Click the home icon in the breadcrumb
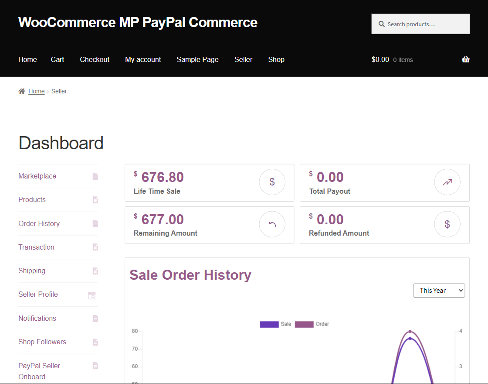This screenshot has width=488, height=384. (x=22, y=91)
